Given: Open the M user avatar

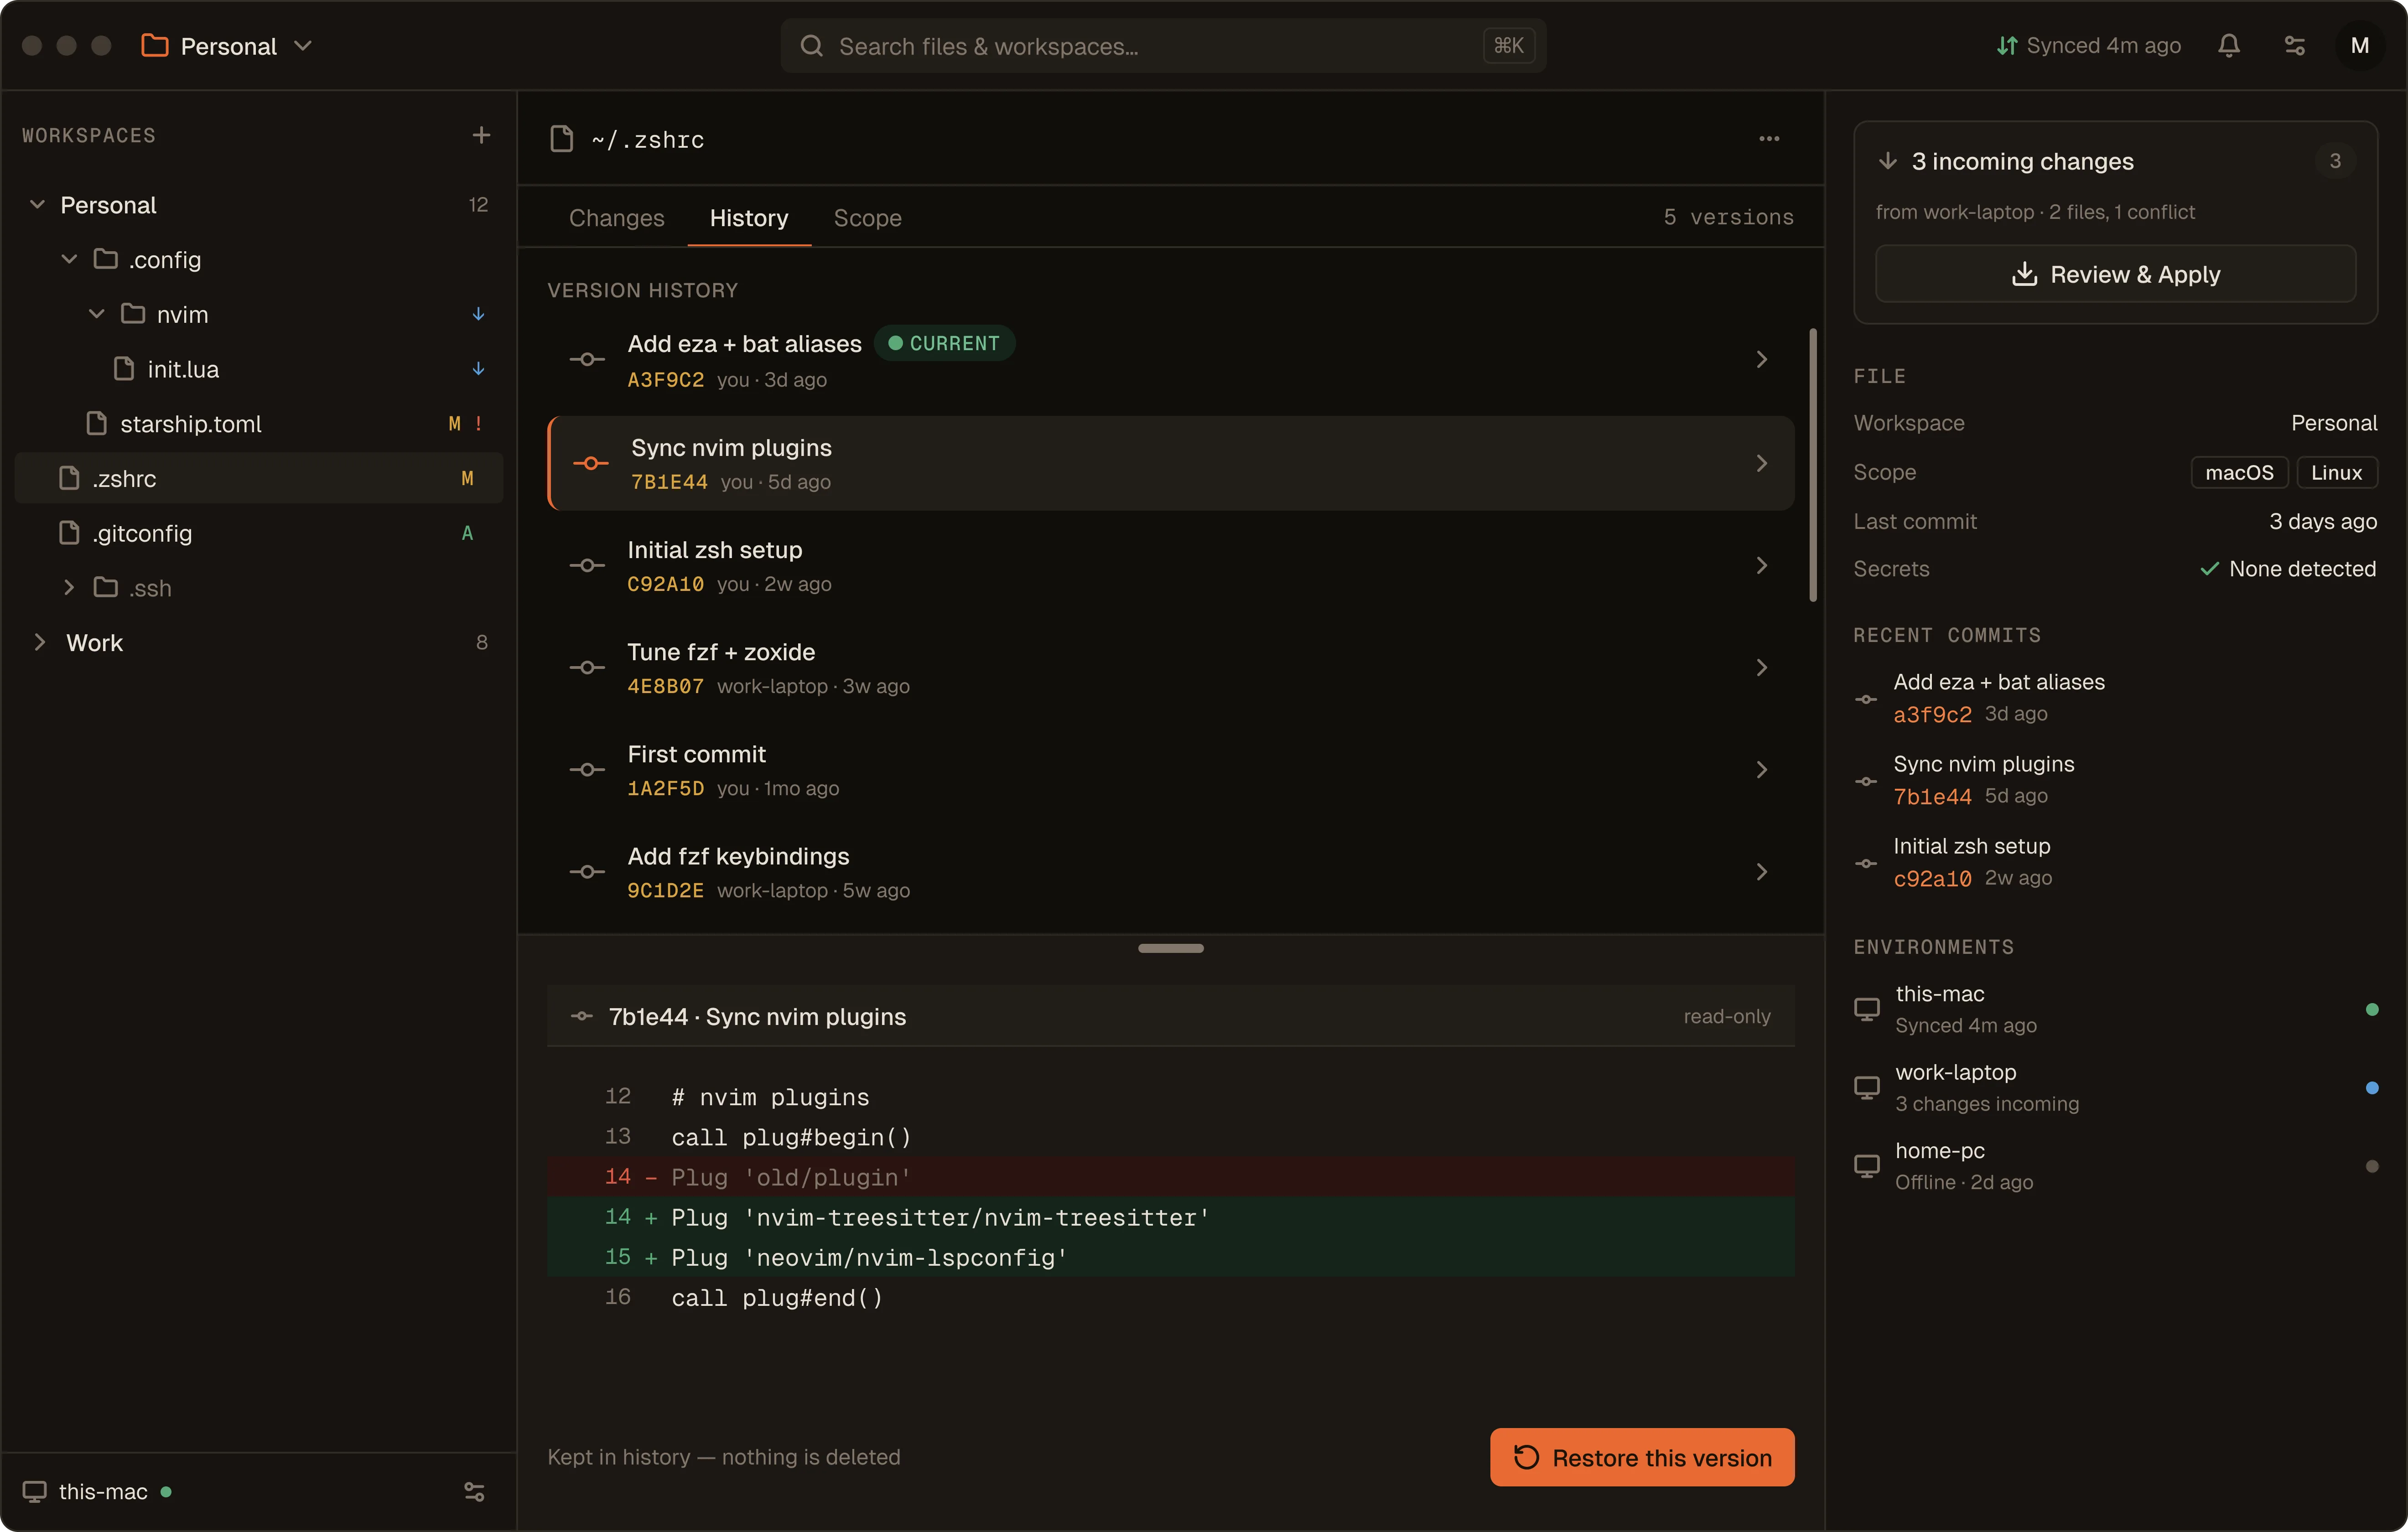Looking at the screenshot, I should [x=2359, y=46].
